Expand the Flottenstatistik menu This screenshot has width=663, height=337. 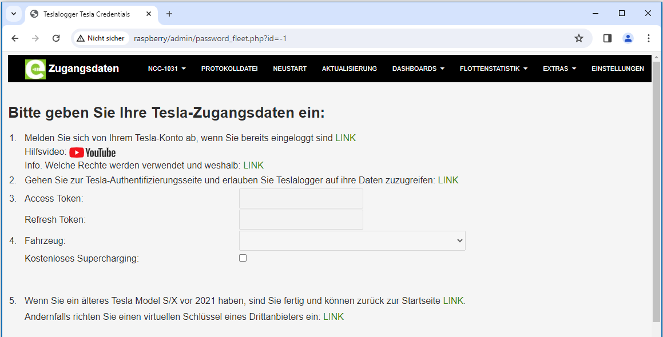[493, 69]
